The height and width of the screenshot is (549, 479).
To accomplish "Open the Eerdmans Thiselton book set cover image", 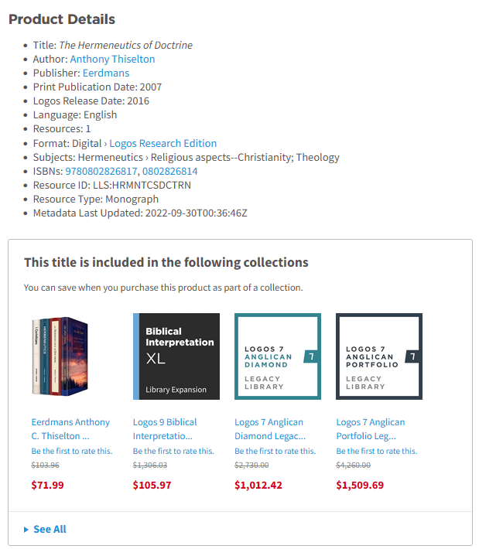I will [x=60, y=356].
